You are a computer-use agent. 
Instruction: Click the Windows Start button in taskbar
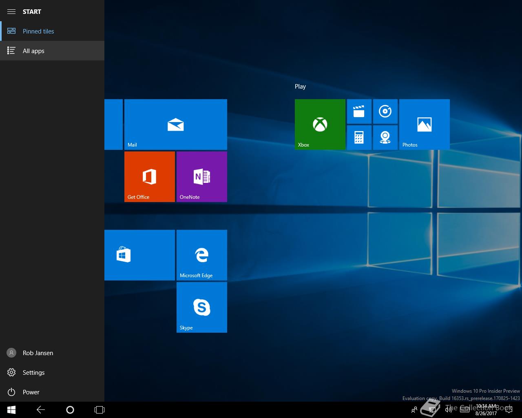[x=11, y=410]
